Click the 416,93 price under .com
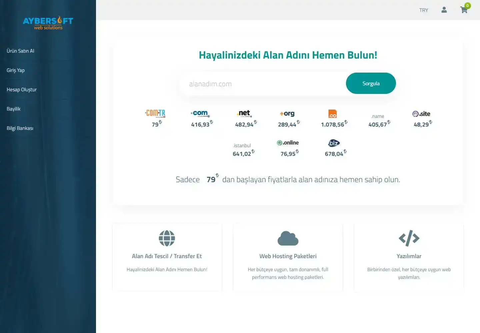The image size is (480, 333). pyautogui.click(x=202, y=124)
